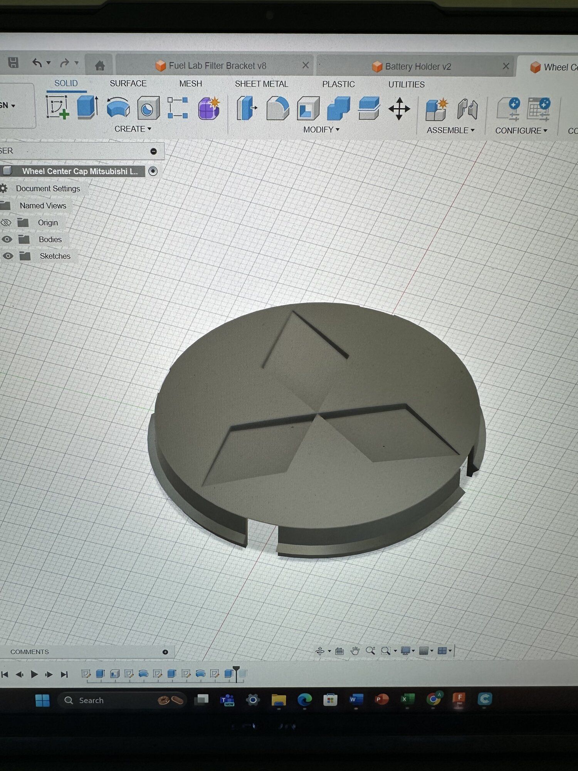The width and height of the screenshot is (578, 771).
Task: Open the Redo history dropdown arrow
Action: [x=76, y=62]
